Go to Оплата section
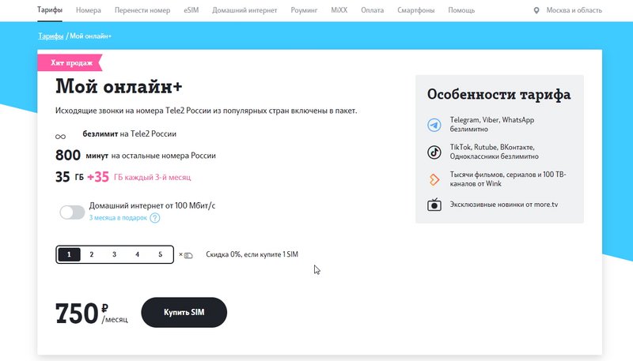 click(372, 10)
